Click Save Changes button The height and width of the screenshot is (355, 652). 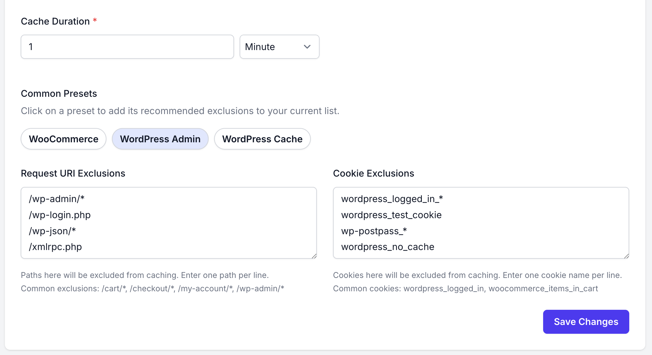586,322
